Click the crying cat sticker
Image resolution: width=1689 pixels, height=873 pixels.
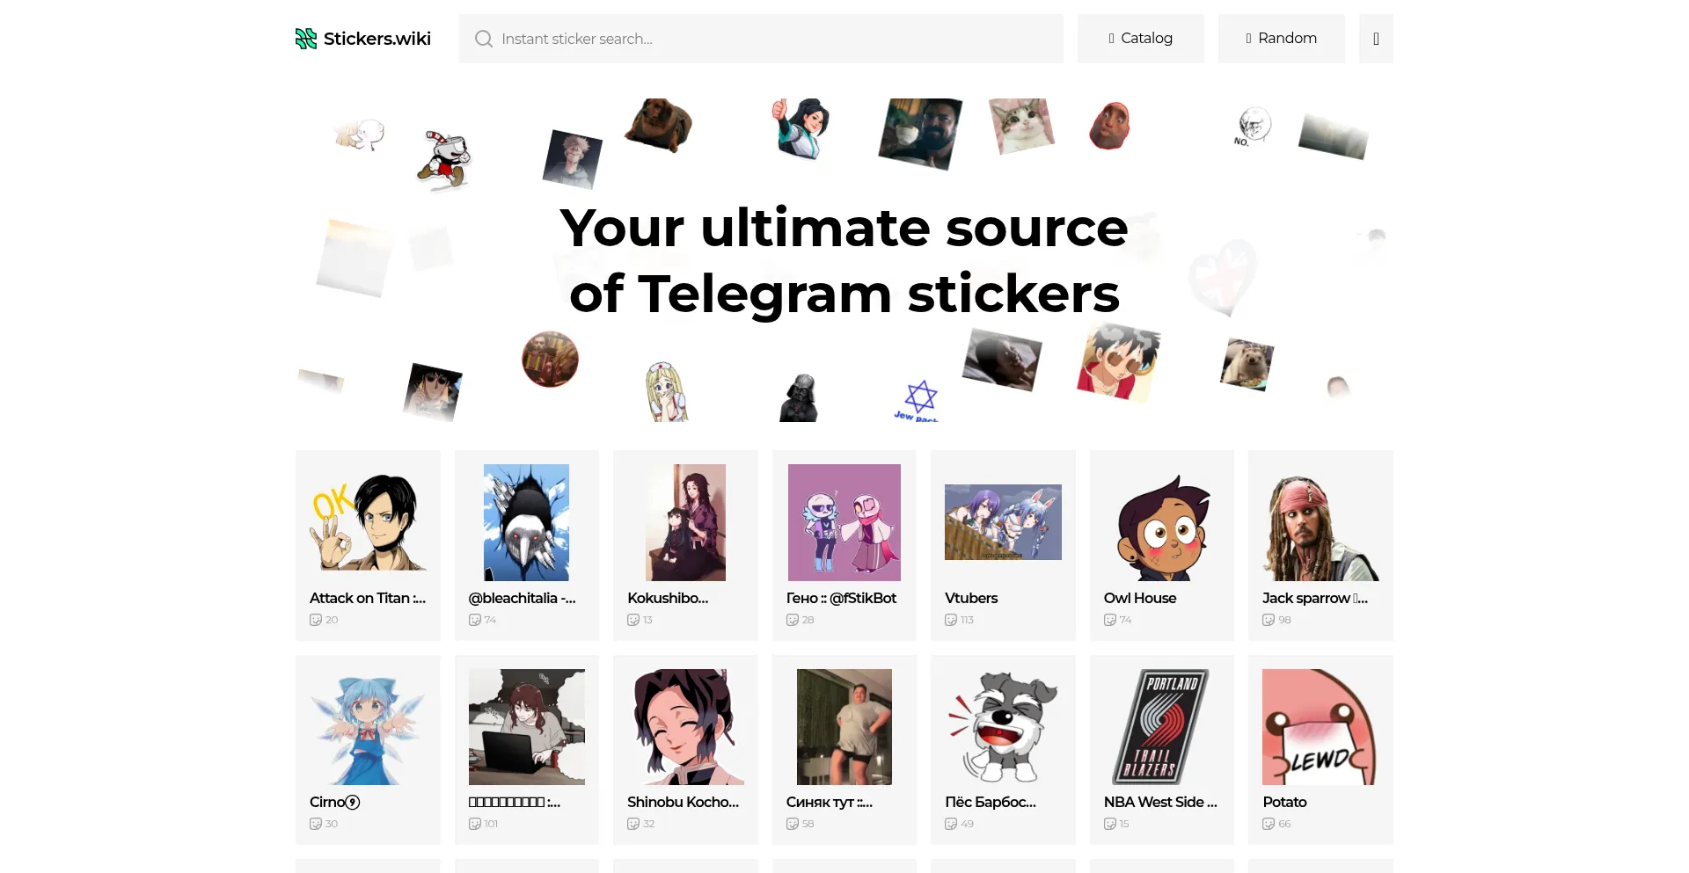tap(1021, 126)
